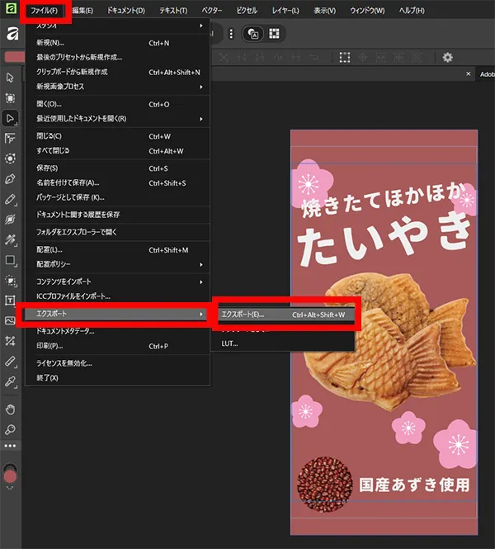Open the レイヤー(L) menu
This screenshot has width=495, height=549.
pyautogui.click(x=287, y=11)
